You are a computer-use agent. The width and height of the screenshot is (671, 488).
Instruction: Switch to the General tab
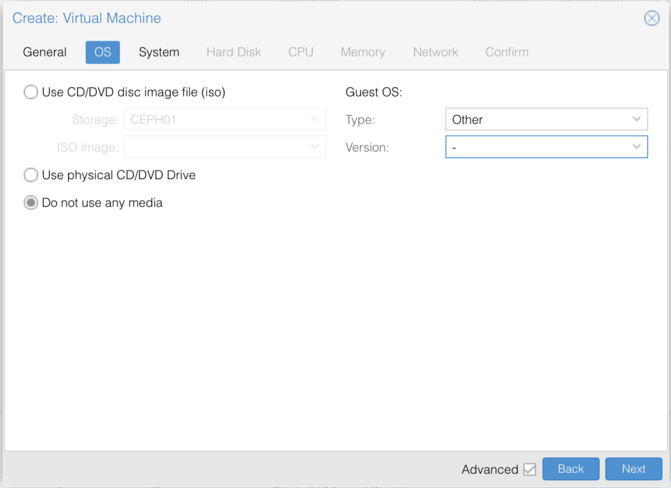point(45,52)
